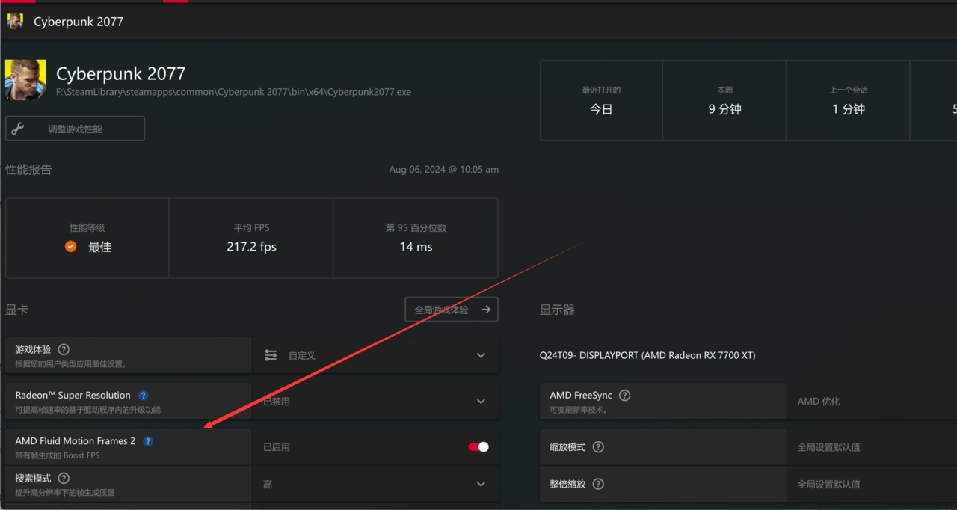Click the 平均 FPS 217.2 fps value
This screenshot has width=957, height=510.
[251, 247]
